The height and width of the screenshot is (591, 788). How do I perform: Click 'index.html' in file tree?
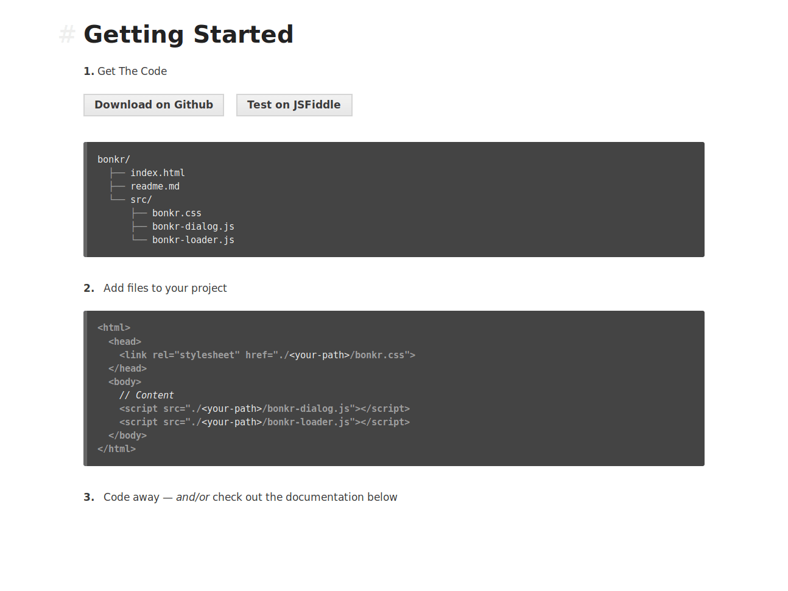tap(158, 173)
